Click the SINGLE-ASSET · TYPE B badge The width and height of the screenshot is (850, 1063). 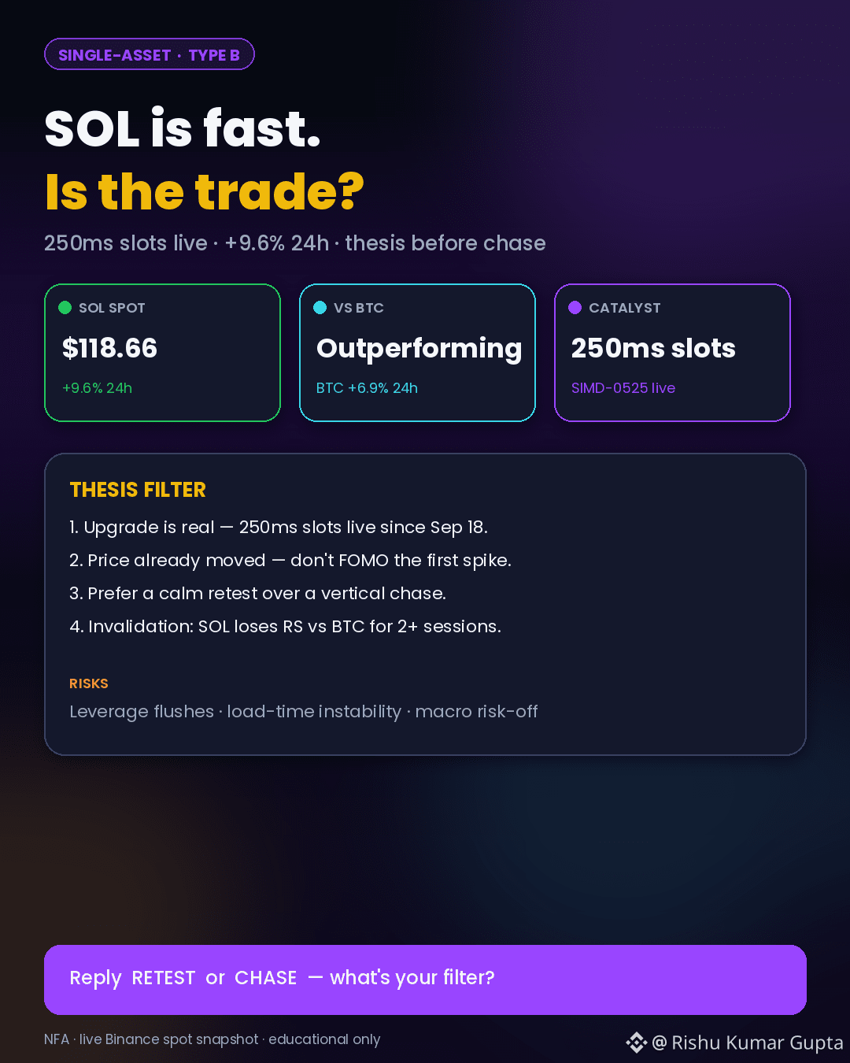(150, 54)
